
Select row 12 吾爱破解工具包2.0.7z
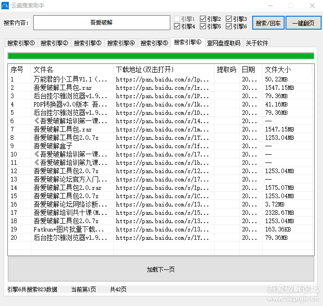(x=161, y=171)
